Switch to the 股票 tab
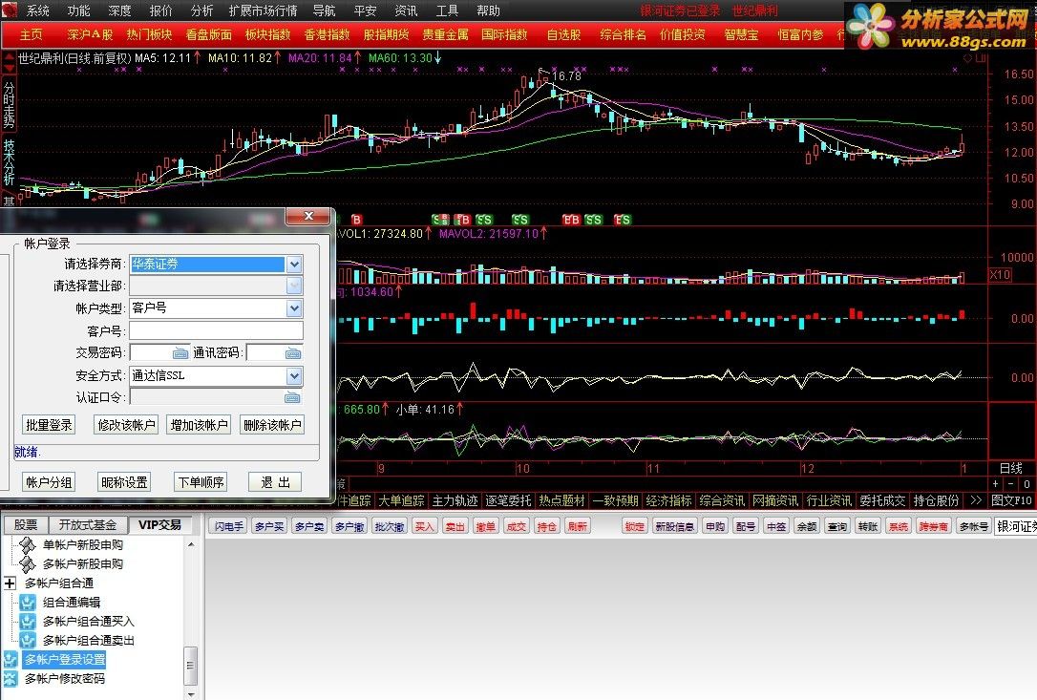 (26, 524)
